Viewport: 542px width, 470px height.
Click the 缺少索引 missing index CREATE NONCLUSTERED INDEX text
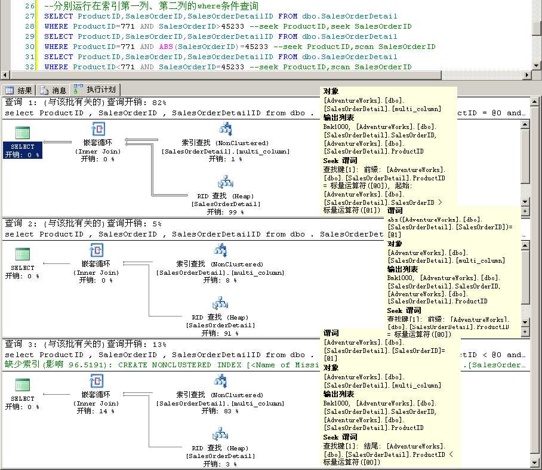point(162,365)
